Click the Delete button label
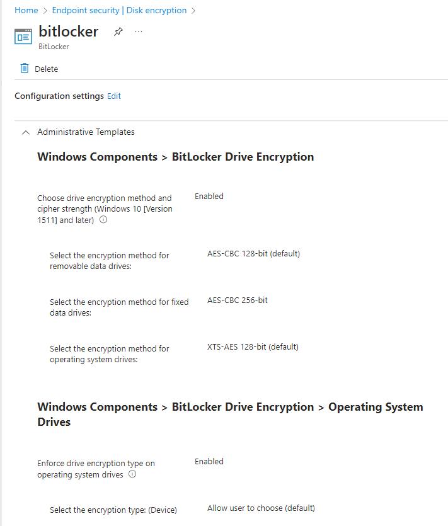The image size is (448, 526). click(x=46, y=69)
